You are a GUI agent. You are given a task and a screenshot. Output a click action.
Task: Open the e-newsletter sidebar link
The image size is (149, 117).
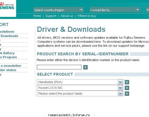(11, 66)
